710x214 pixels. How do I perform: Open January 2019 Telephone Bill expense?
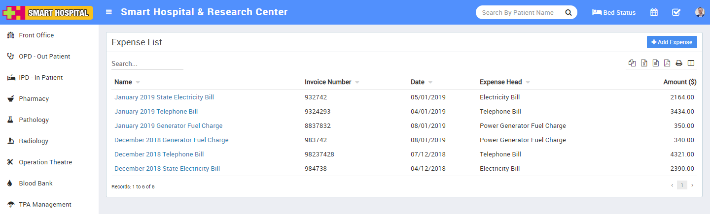point(156,112)
